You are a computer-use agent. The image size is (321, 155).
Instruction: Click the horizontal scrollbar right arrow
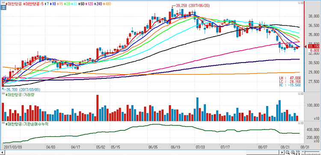(282, 152)
